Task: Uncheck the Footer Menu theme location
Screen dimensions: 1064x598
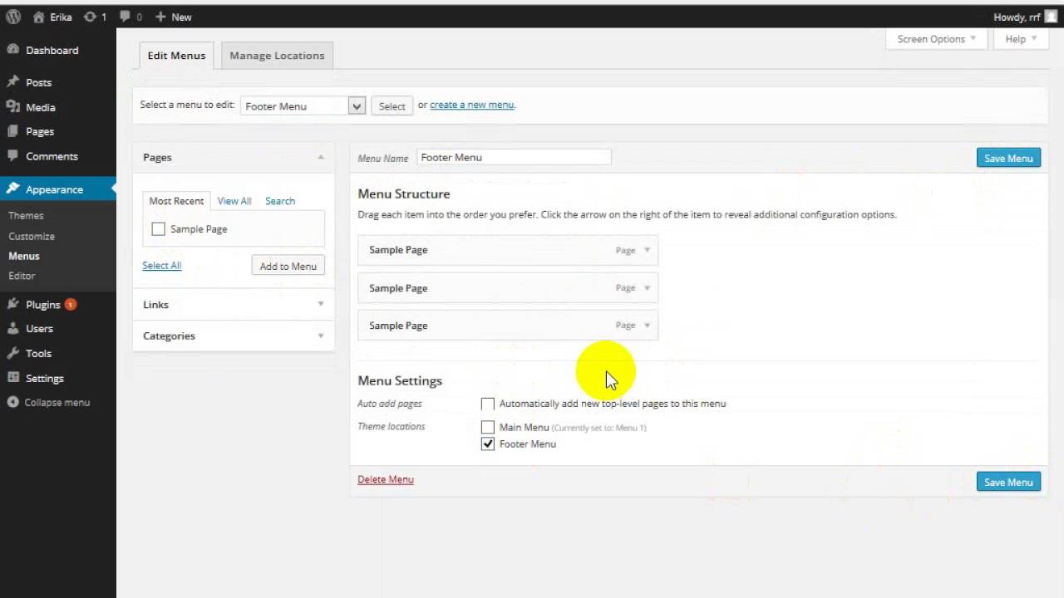Action: tap(488, 444)
